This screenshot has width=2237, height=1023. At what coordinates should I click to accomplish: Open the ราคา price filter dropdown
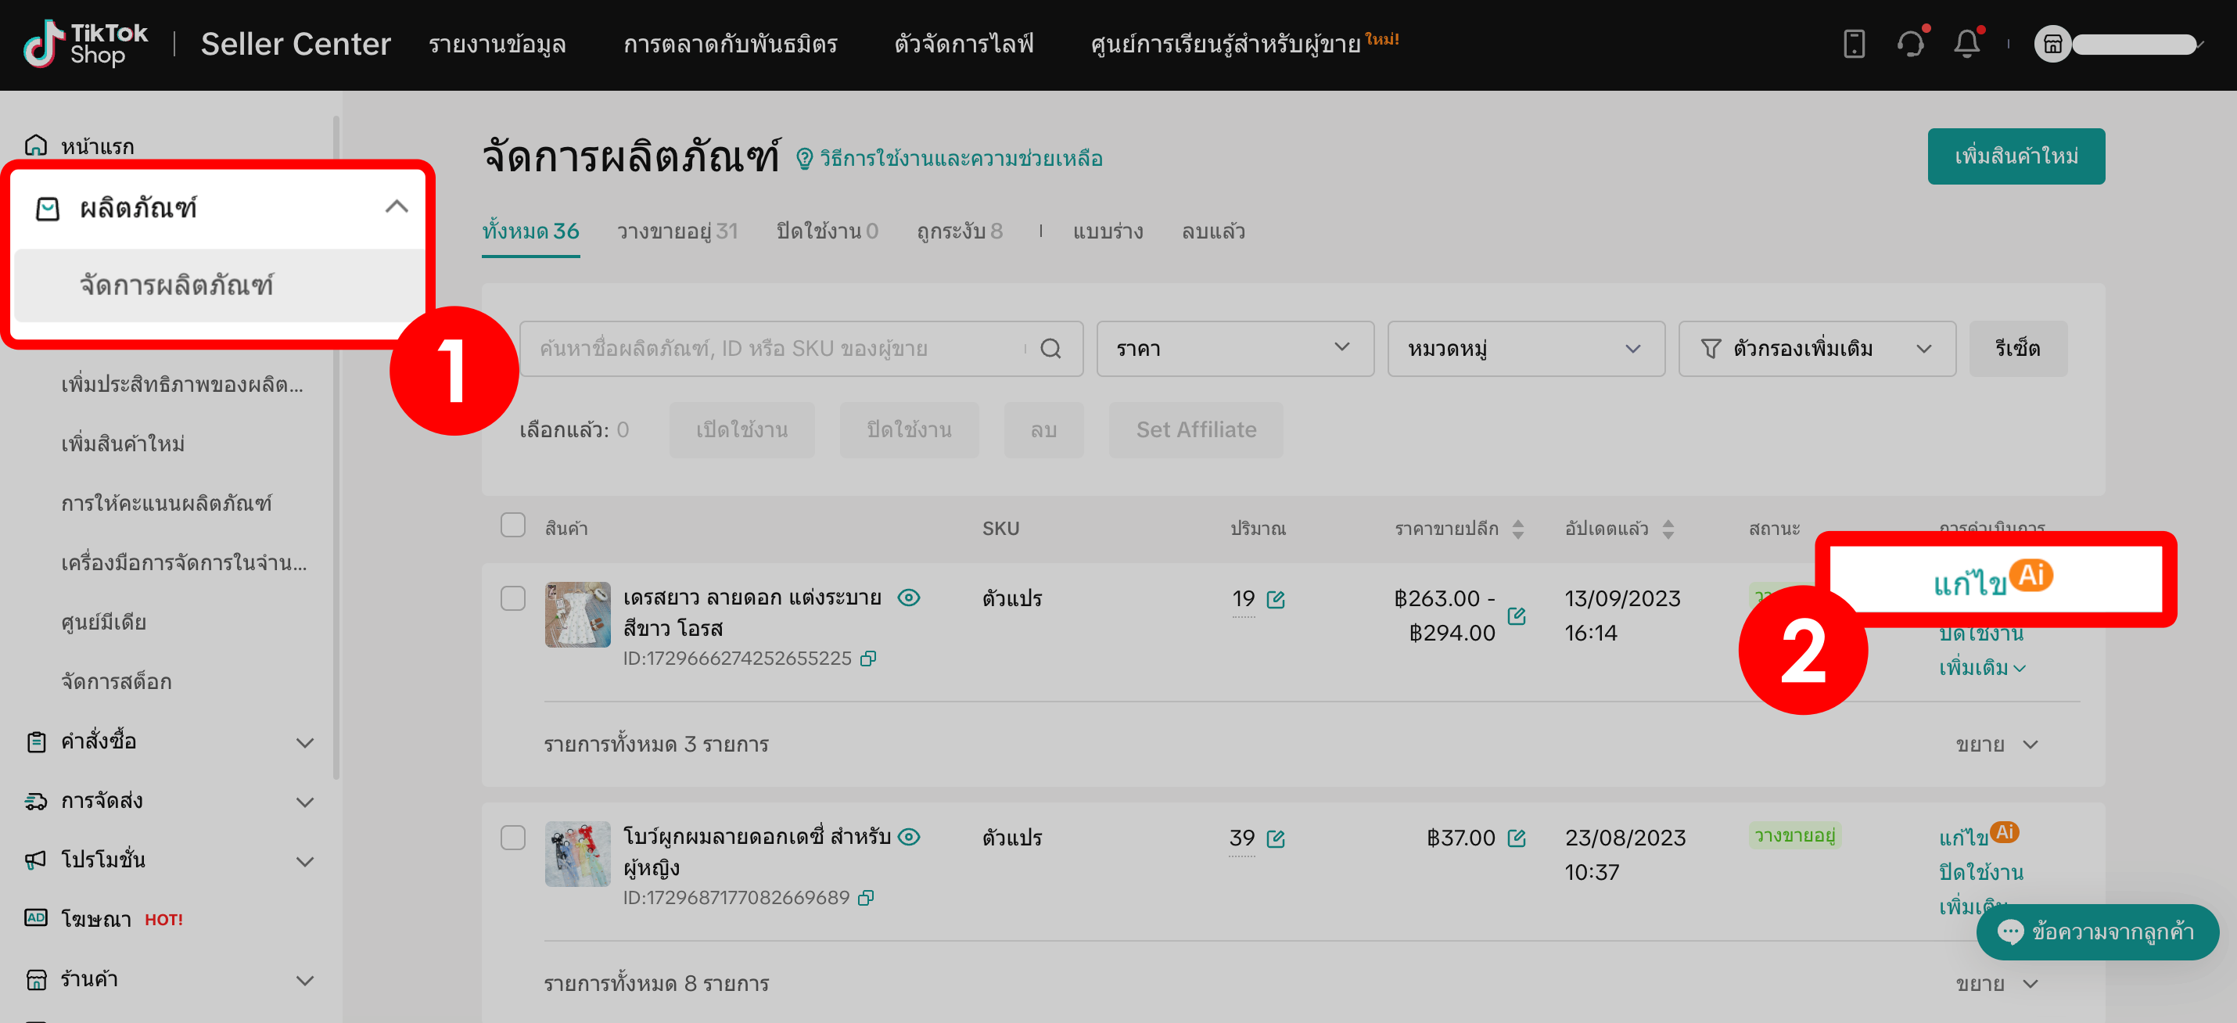point(1234,348)
